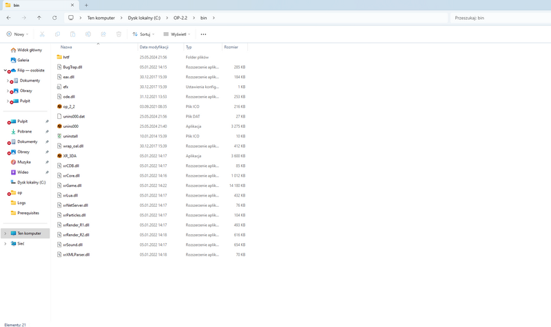Collapse the Filip — osobiste tree node
The width and height of the screenshot is (551, 327).
[x=5, y=70]
